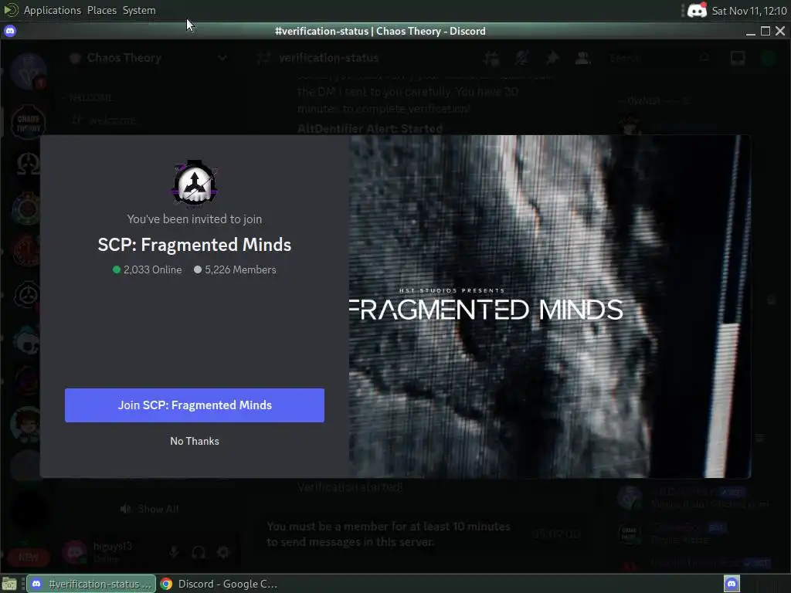Minimize the Discord window
This screenshot has height=593, width=791.
[751, 31]
